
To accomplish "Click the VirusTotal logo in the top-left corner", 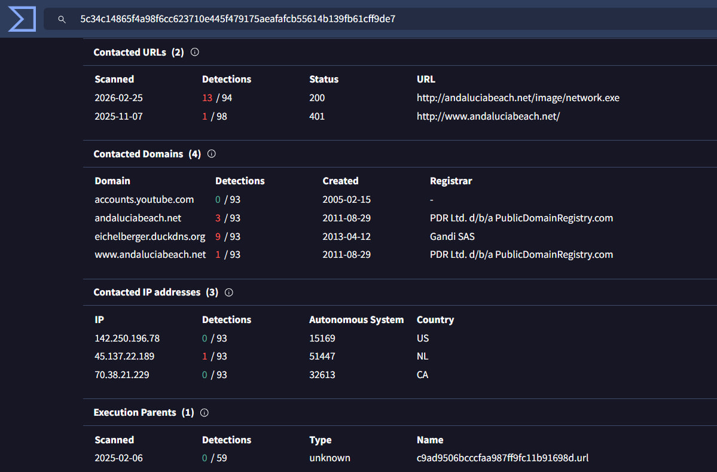I will [22, 19].
